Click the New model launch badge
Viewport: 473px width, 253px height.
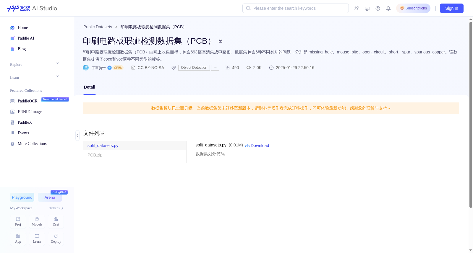point(55,99)
